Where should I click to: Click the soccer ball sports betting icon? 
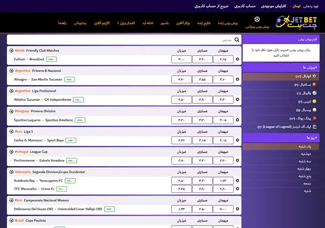tap(257, 19)
